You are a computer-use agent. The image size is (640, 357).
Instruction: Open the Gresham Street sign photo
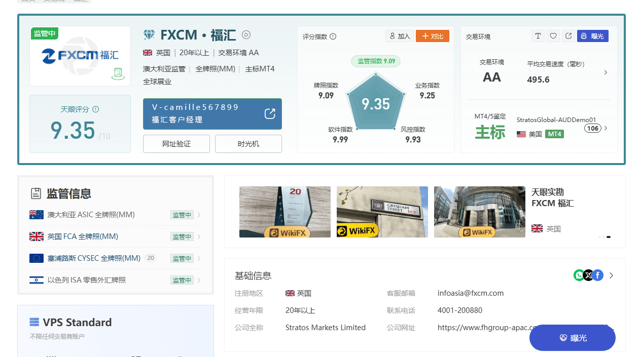click(382, 212)
